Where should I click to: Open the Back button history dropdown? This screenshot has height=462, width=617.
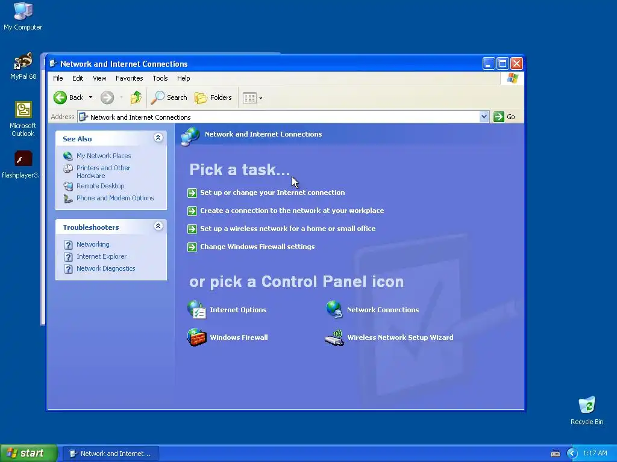point(90,97)
